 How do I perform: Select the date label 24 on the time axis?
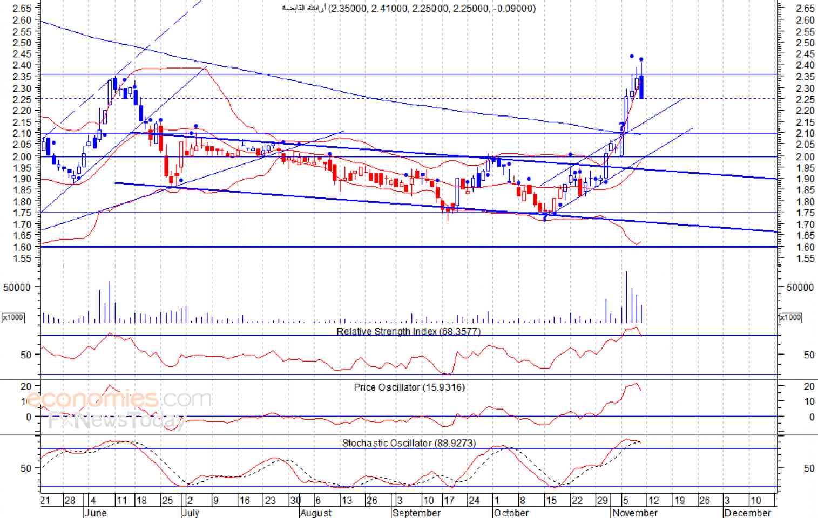(474, 500)
